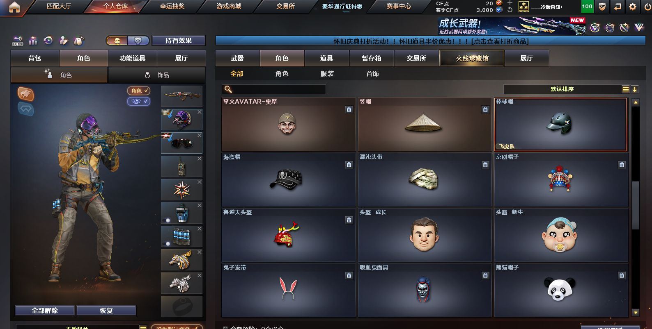
Task: Toggle the OFF key switch icon
Action: tap(18, 41)
